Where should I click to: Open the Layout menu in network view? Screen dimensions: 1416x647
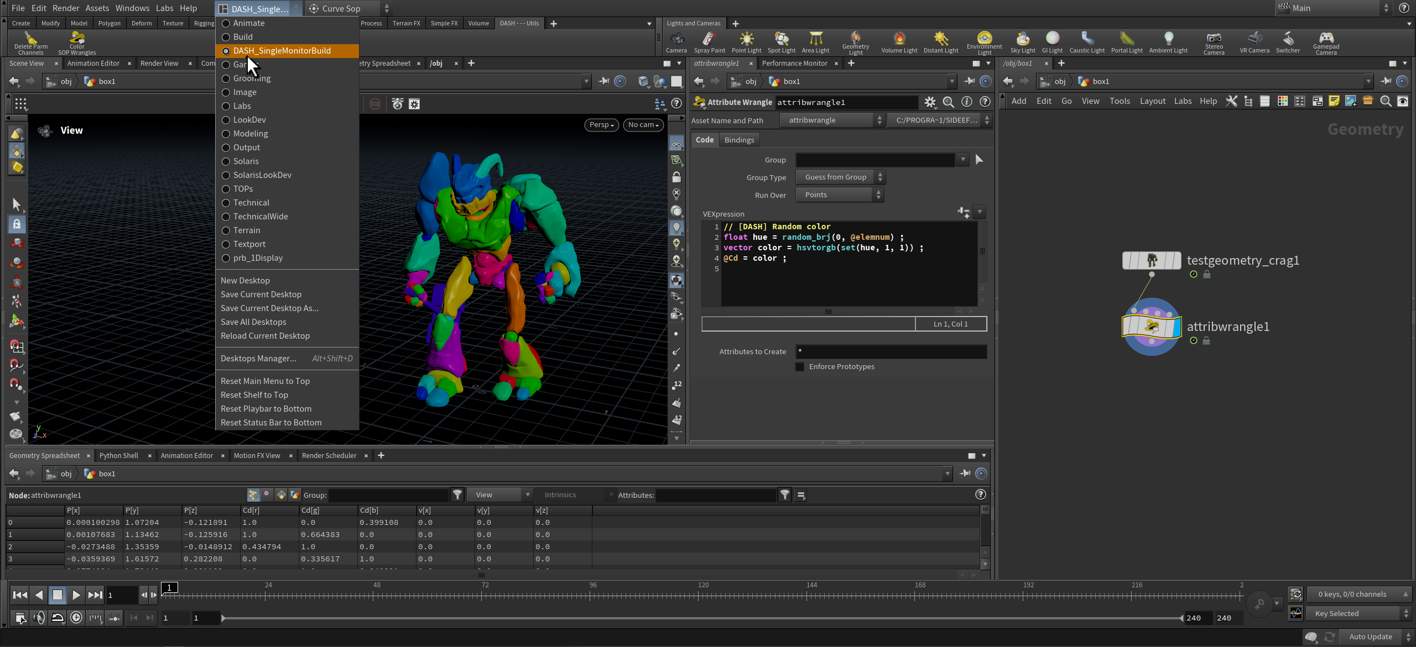(x=1152, y=101)
